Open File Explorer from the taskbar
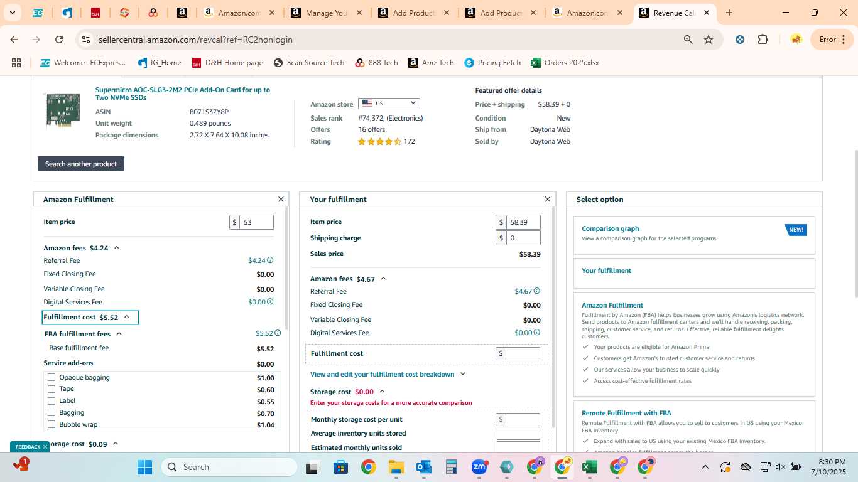858x482 pixels. tap(396, 467)
